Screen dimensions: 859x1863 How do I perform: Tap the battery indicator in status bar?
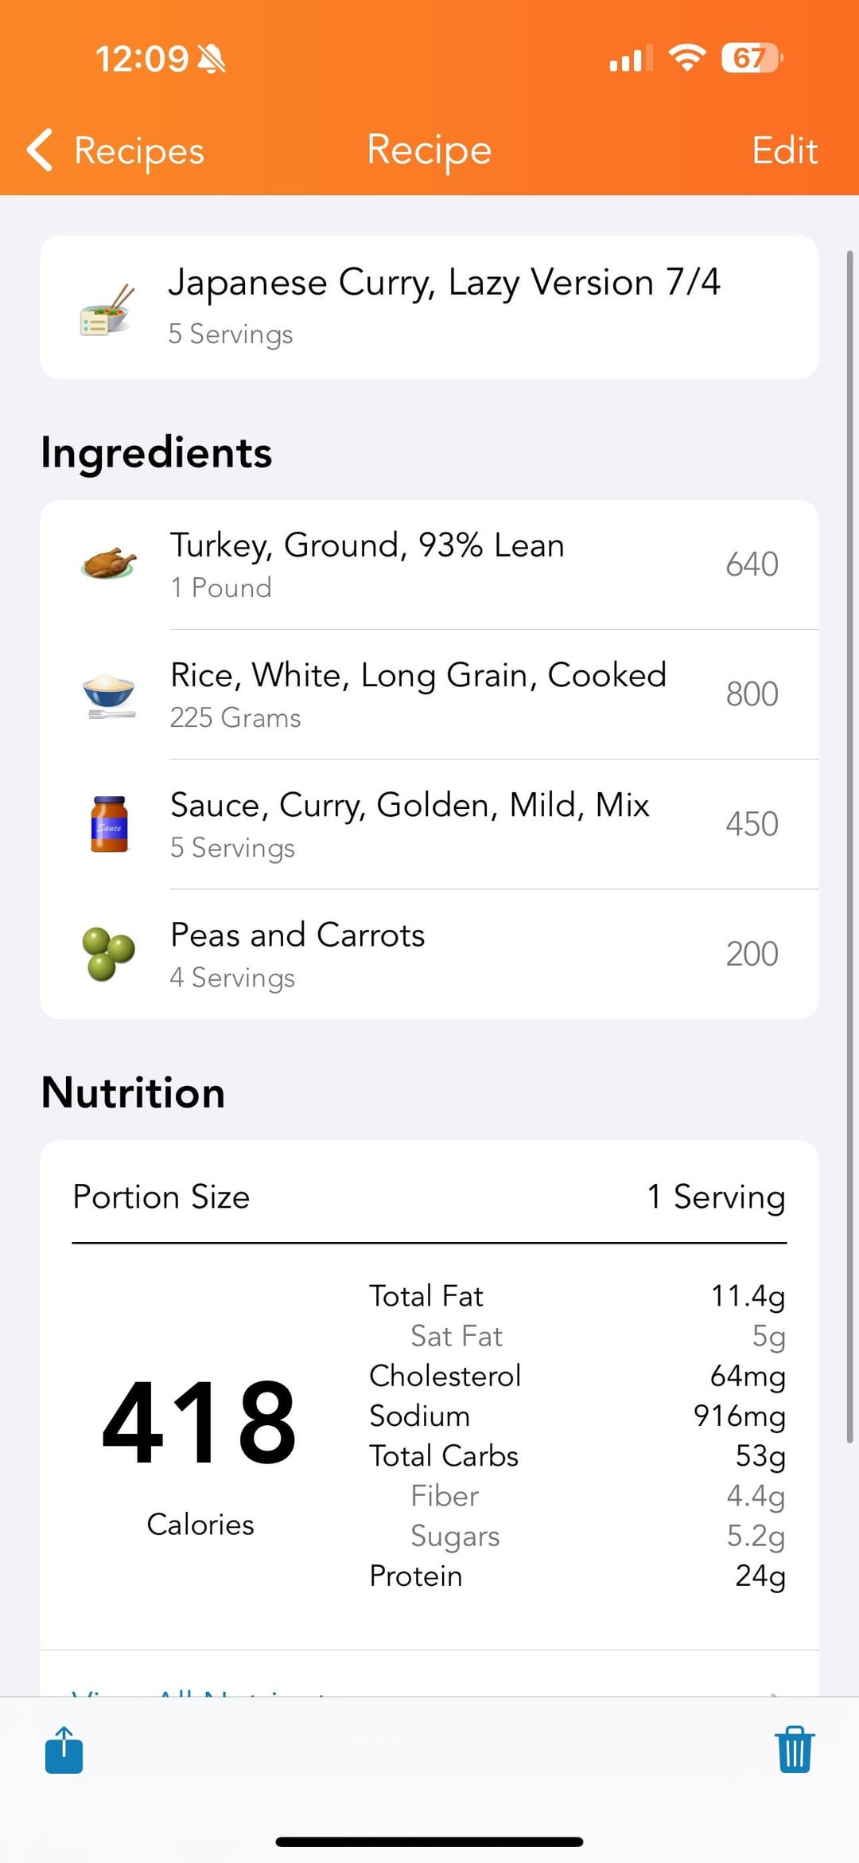point(751,58)
